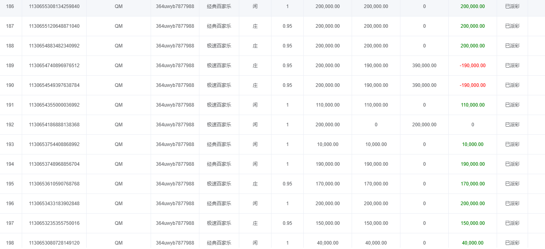Click order ID ending in 149120
This screenshot has height=249, width=545.
click(54, 243)
